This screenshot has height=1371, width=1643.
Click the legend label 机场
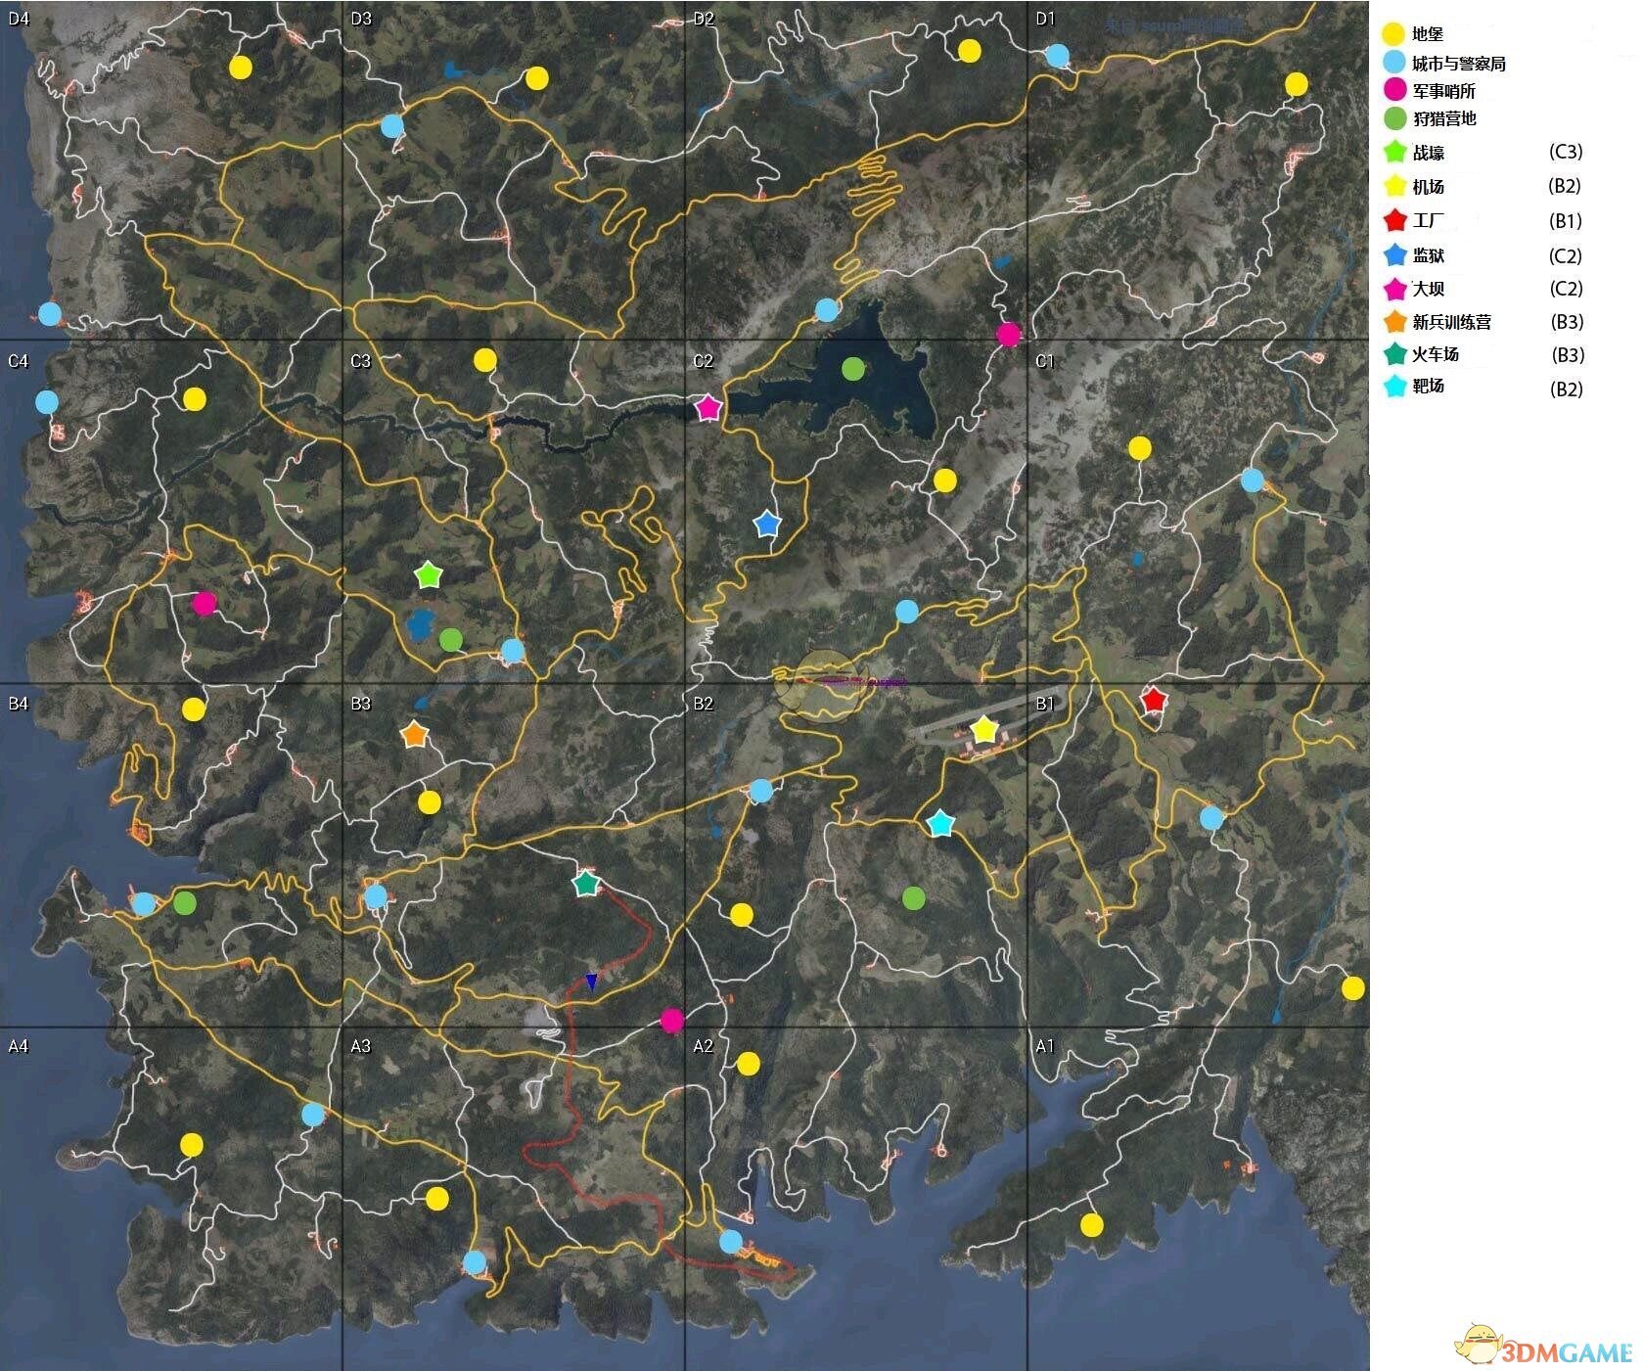(1429, 186)
